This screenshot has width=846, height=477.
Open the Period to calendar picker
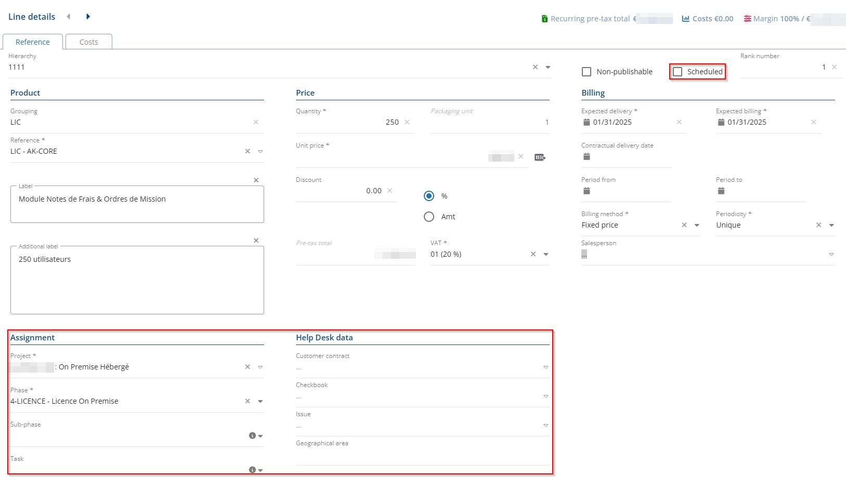click(x=721, y=191)
